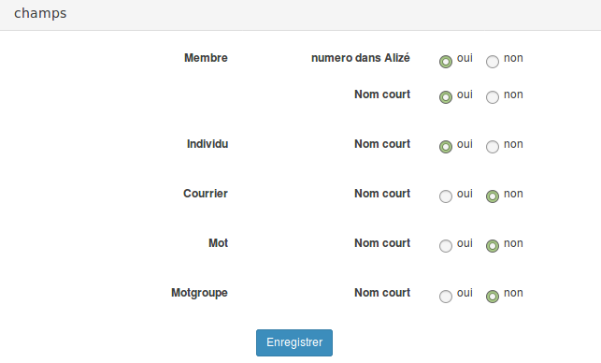The width and height of the screenshot is (601, 363).
Task: Select 'oui' radio for Mot Nom court
Action: [x=446, y=245]
